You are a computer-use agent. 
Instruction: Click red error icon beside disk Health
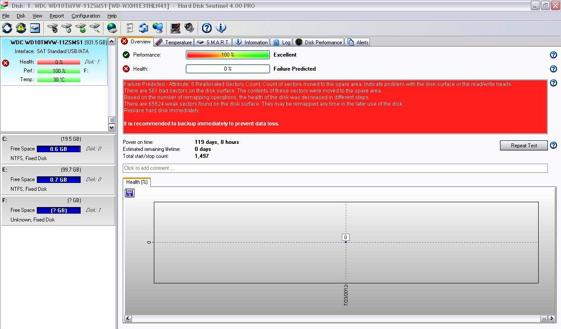click(6, 63)
